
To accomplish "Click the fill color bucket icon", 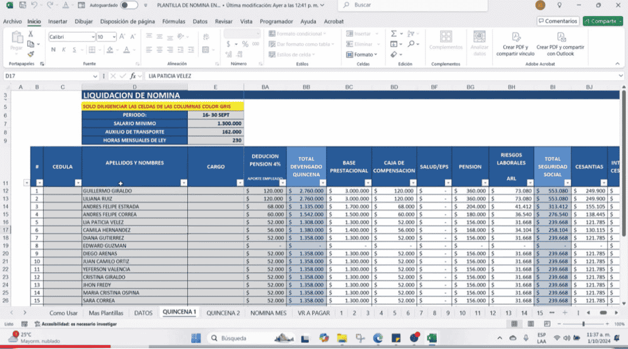I will (110, 50).
